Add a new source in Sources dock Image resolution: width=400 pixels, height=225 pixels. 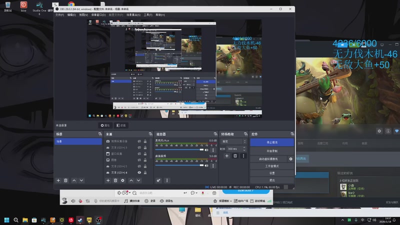pos(108,180)
